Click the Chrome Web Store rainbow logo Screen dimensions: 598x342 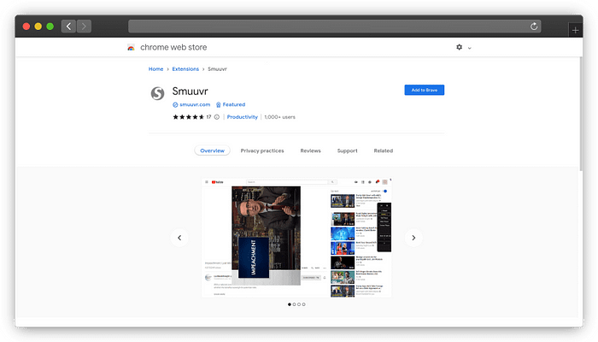pos(131,48)
